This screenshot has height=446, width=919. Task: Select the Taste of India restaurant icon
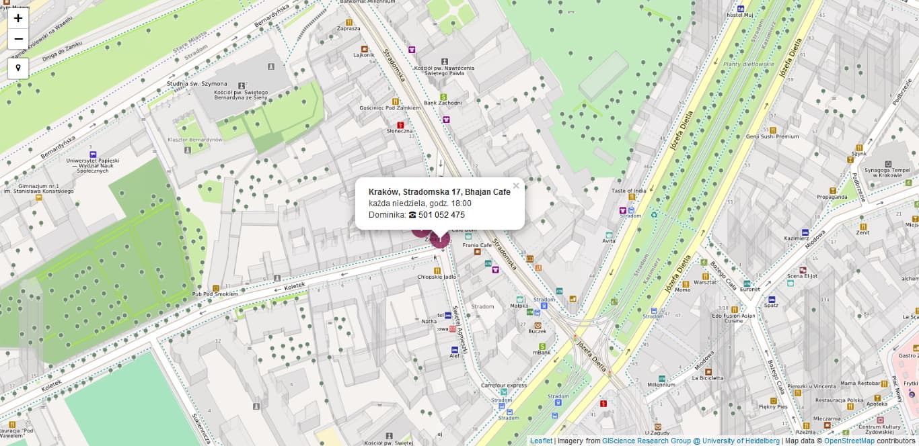tap(632, 197)
